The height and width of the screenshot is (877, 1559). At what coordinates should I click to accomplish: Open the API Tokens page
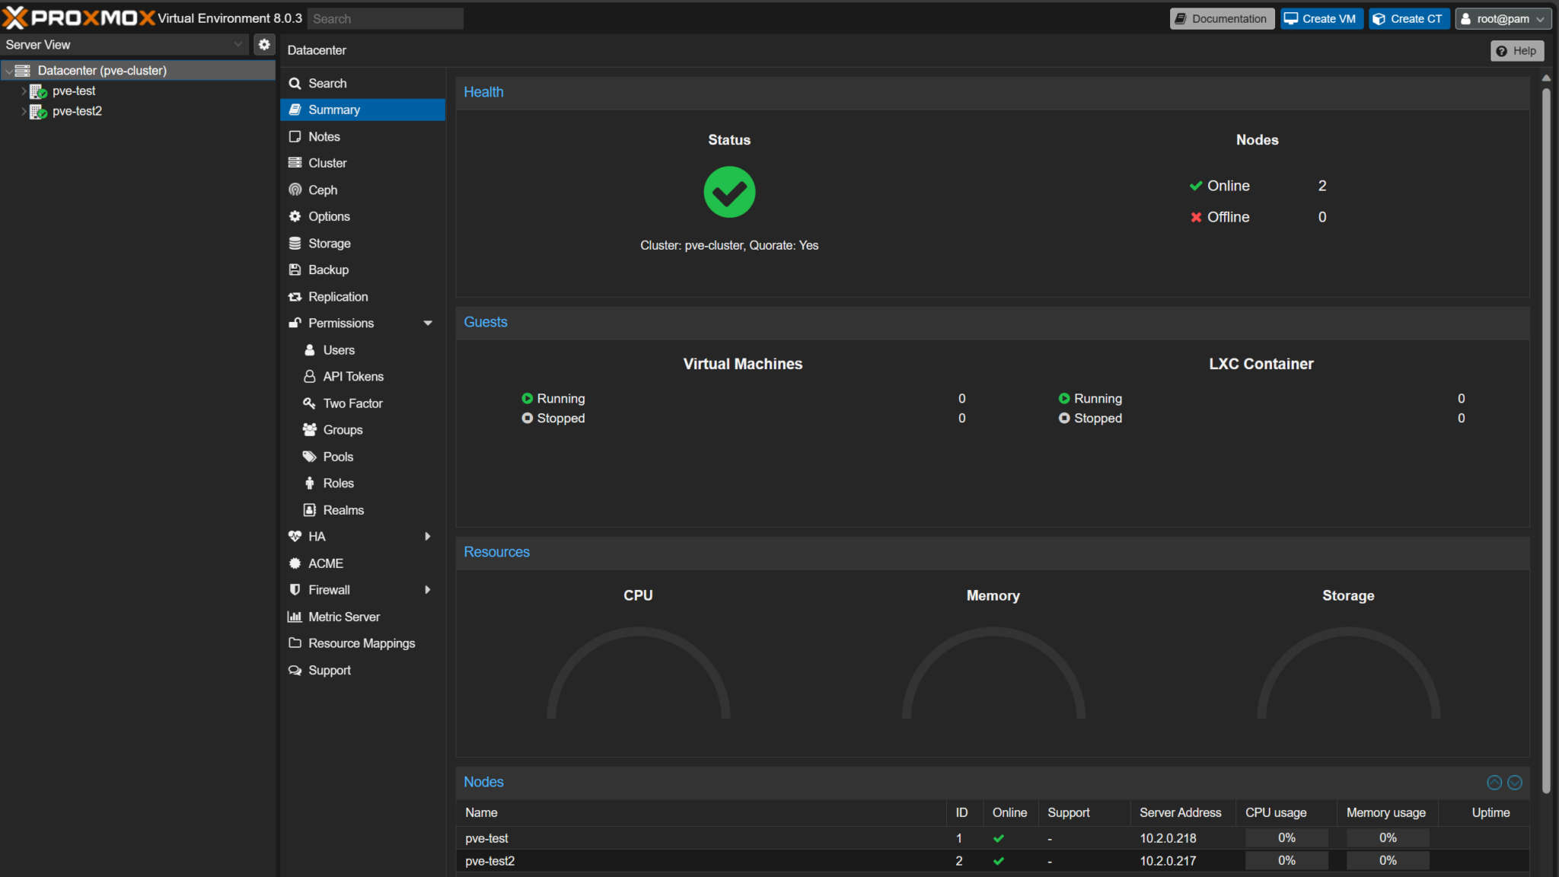point(362,377)
